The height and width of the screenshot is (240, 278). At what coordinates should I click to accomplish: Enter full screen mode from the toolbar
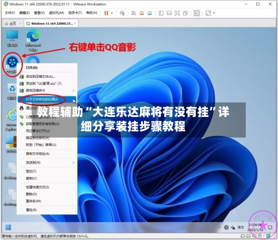tap(177, 13)
